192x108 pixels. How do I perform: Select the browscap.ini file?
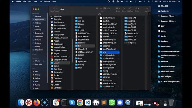[x=133, y=33]
